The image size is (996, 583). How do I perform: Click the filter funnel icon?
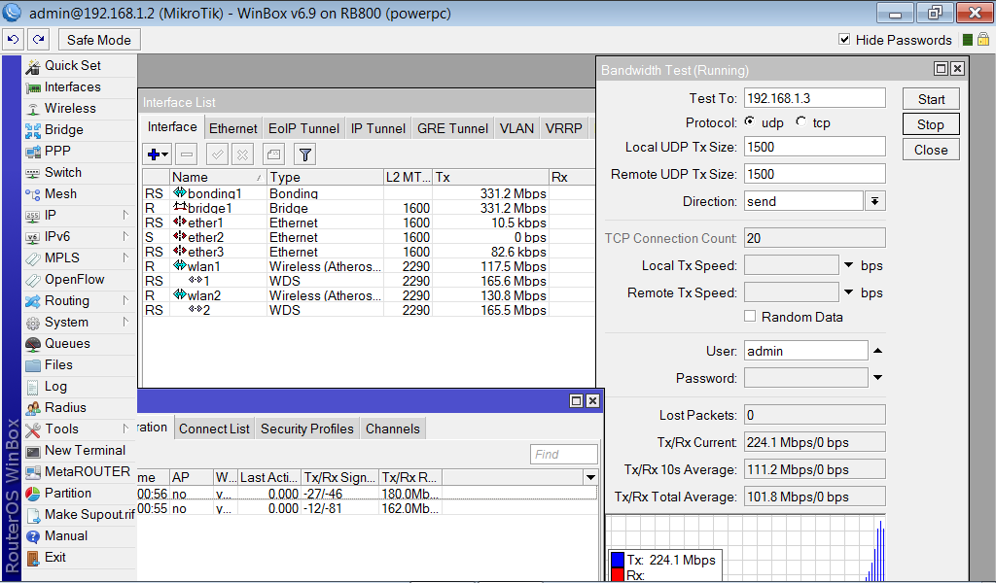(x=304, y=154)
